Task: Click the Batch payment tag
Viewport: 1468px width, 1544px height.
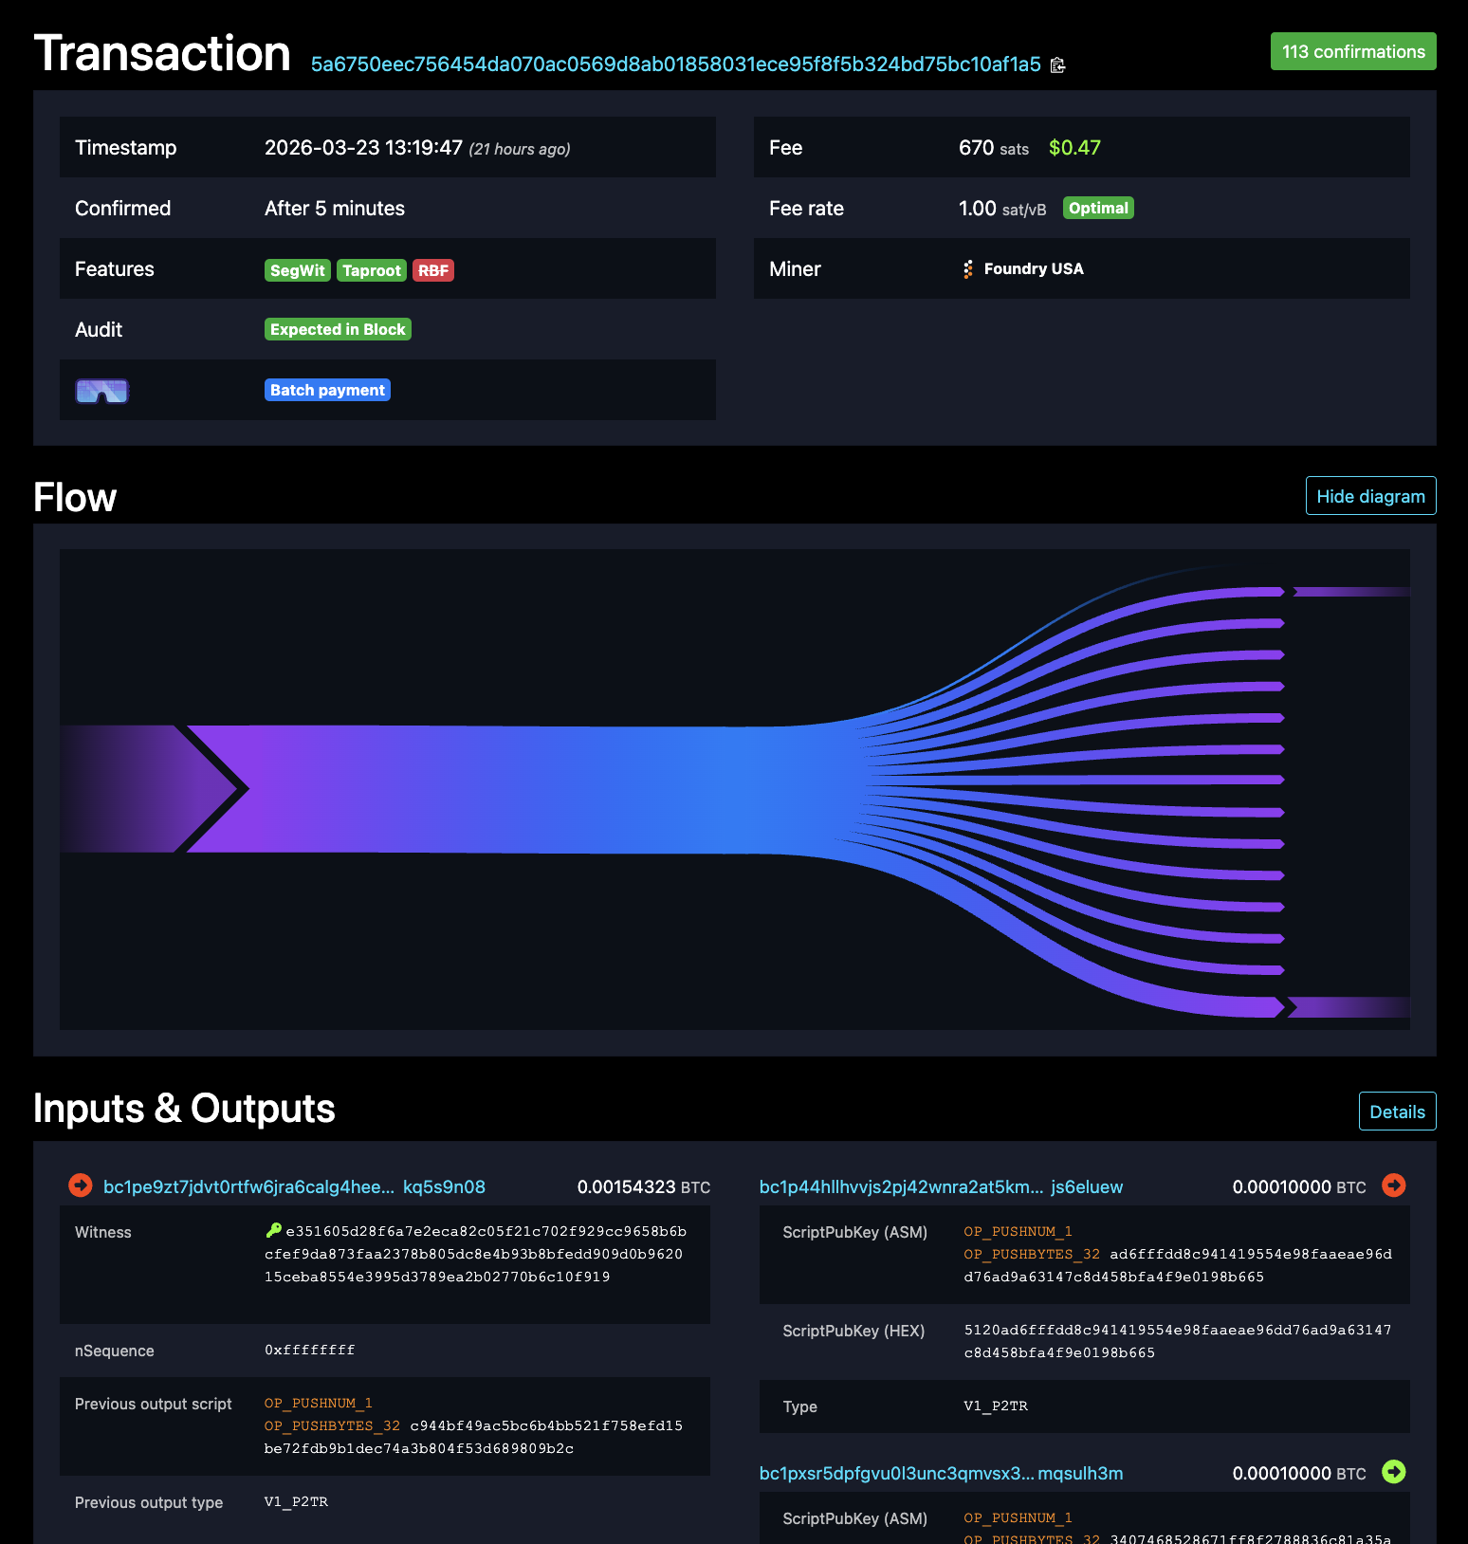Action: click(327, 390)
